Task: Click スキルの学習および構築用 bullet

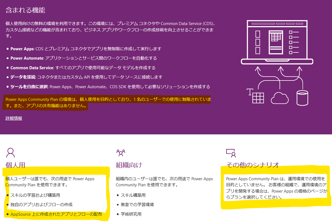Action: click(x=33, y=195)
